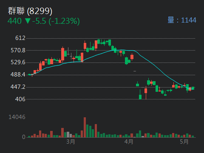Click the tallest red volume bar
Viewport: 204px width, 153px height.
[85, 127]
